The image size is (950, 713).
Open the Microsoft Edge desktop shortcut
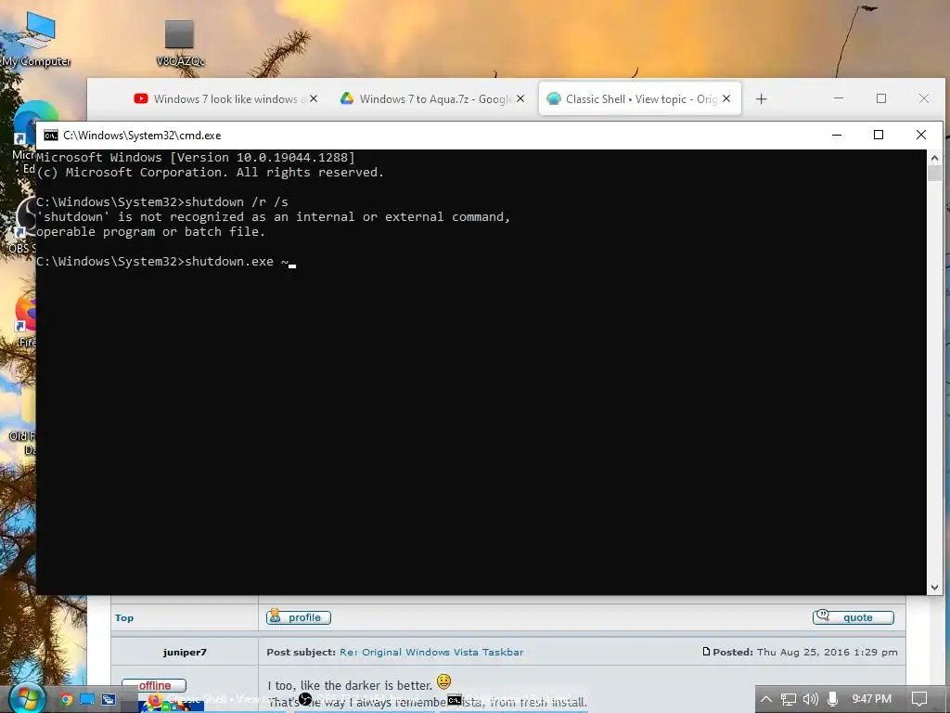24,138
